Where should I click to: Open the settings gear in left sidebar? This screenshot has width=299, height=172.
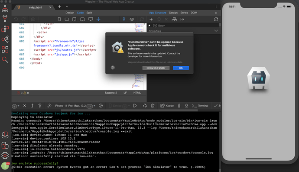[x=5, y=156]
